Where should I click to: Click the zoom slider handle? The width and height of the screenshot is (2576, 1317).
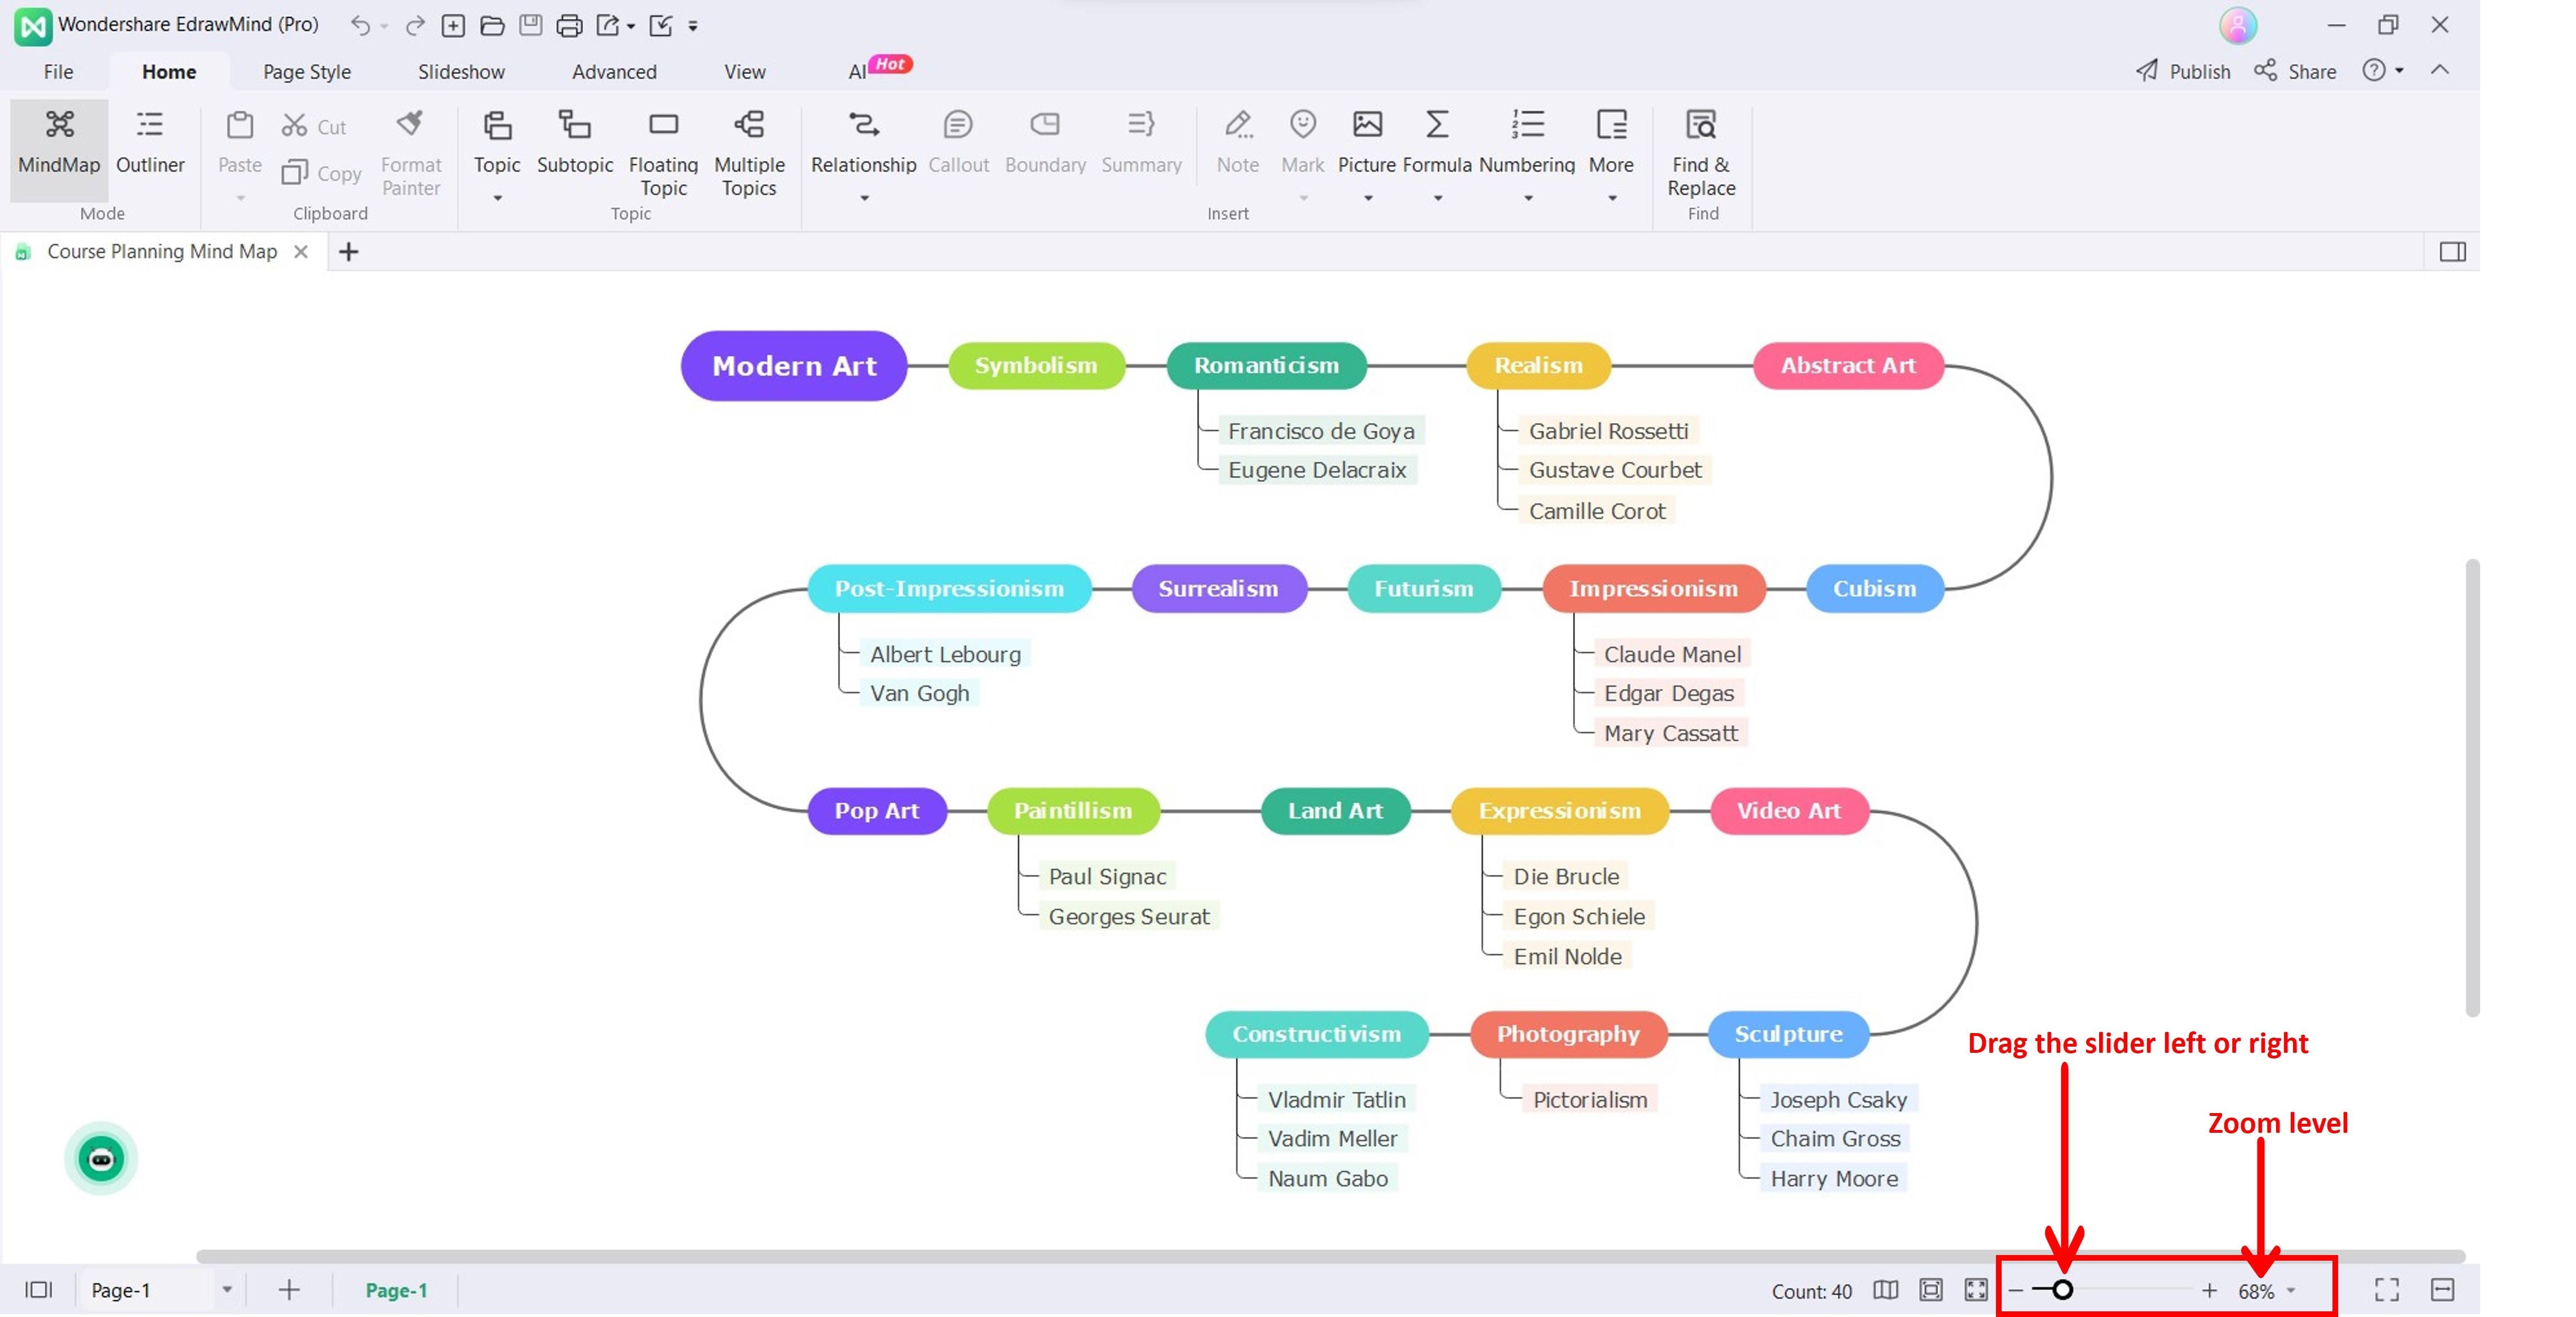[2062, 1290]
